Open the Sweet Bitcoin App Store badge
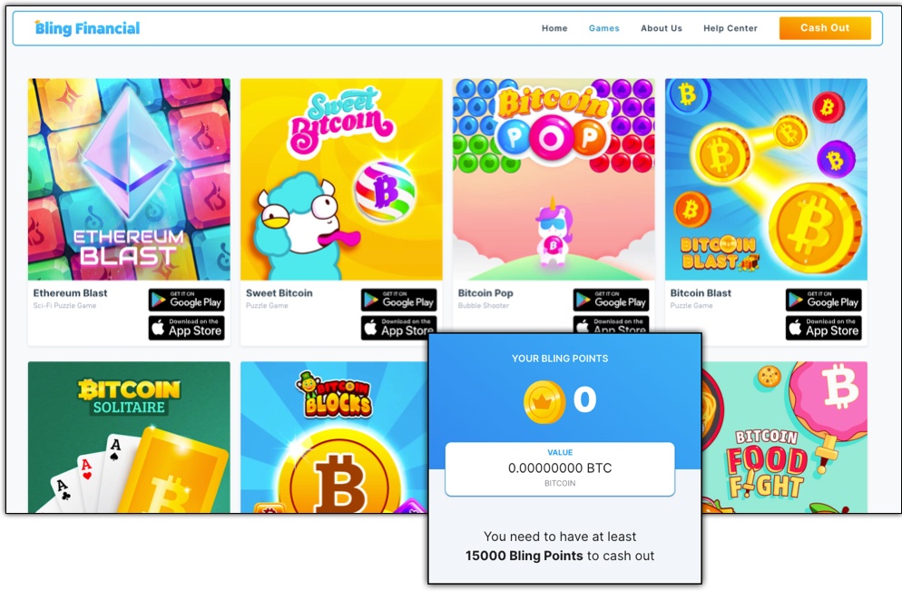Screen dimensions: 902x591 [x=398, y=328]
